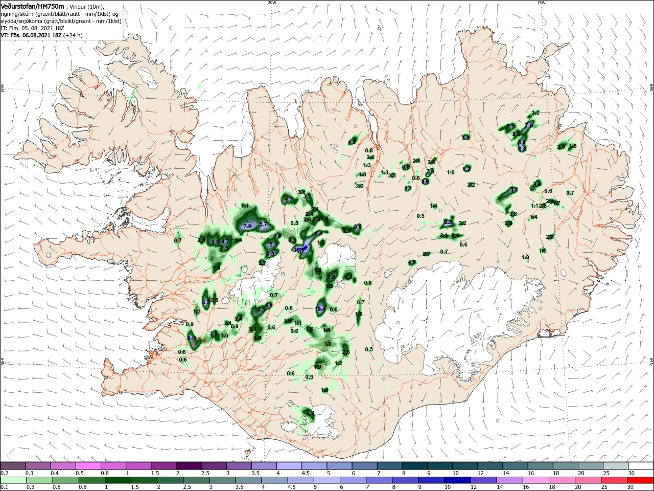Click the 10.4 precipitation value on the map
654x491 pixels.
[320, 309]
